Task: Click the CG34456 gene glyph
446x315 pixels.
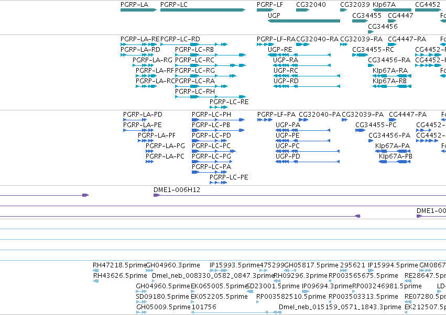Action: tap(371, 32)
